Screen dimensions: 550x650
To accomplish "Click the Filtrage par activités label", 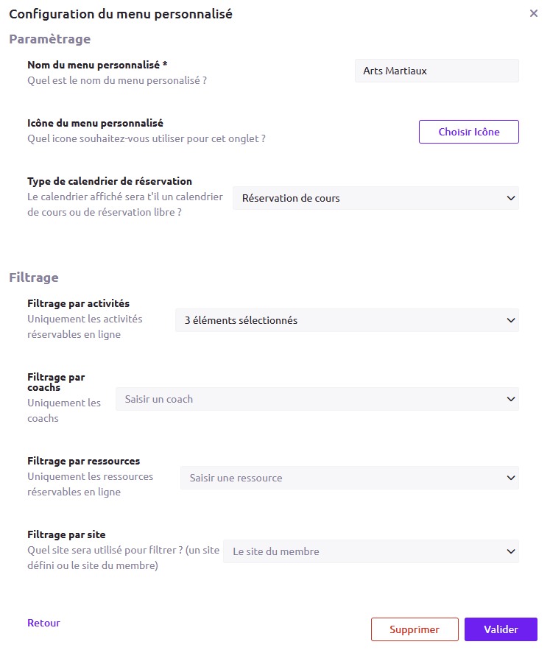I will coord(78,303).
